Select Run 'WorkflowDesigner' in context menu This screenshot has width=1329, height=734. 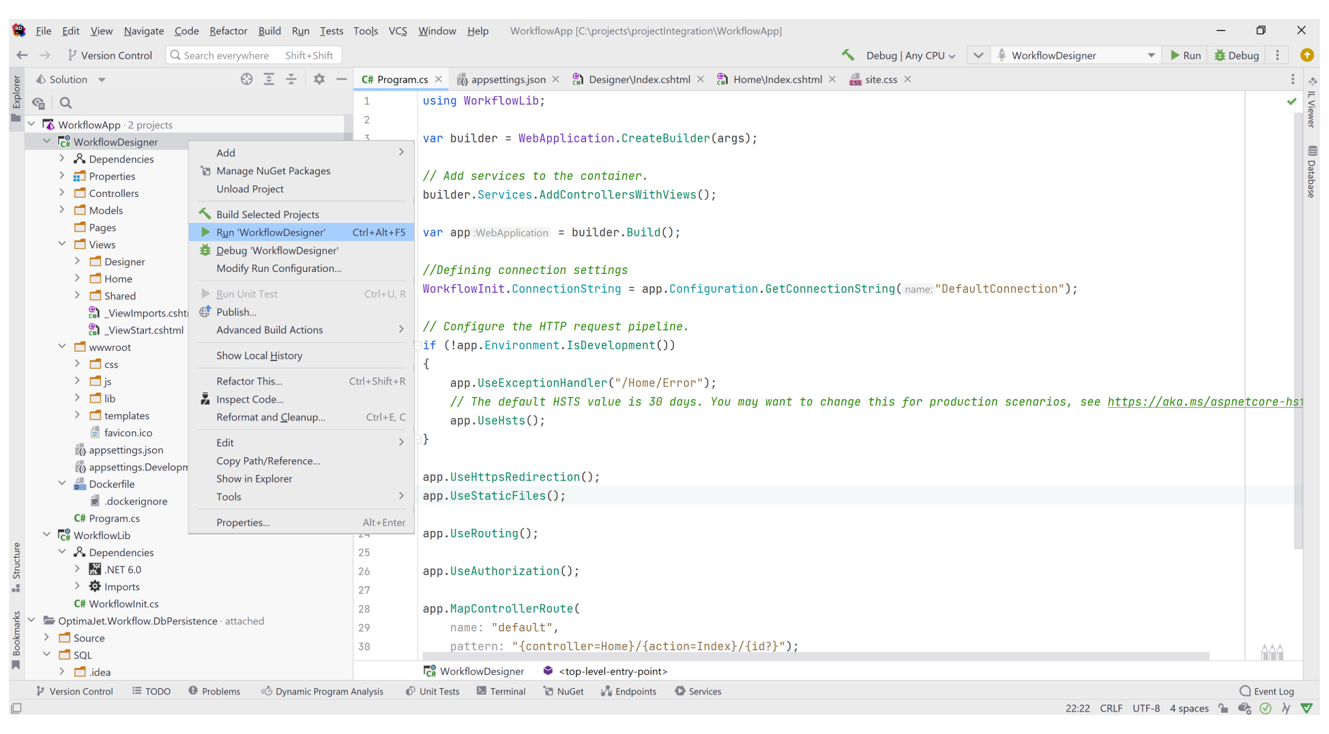click(302, 232)
